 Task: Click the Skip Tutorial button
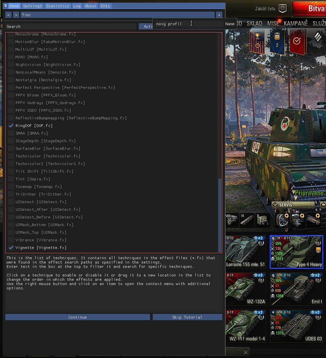coord(187,317)
